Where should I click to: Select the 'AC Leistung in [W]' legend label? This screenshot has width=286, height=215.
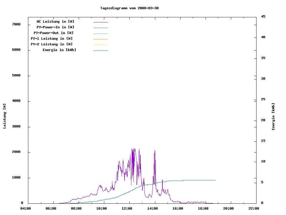click(x=55, y=21)
